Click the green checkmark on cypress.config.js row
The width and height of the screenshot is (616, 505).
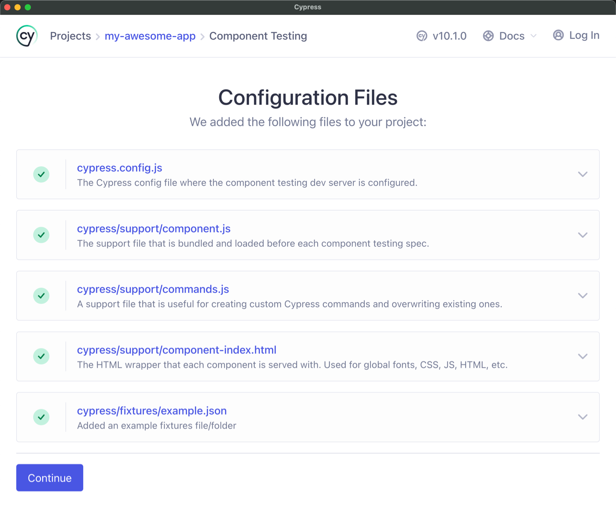(41, 174)
